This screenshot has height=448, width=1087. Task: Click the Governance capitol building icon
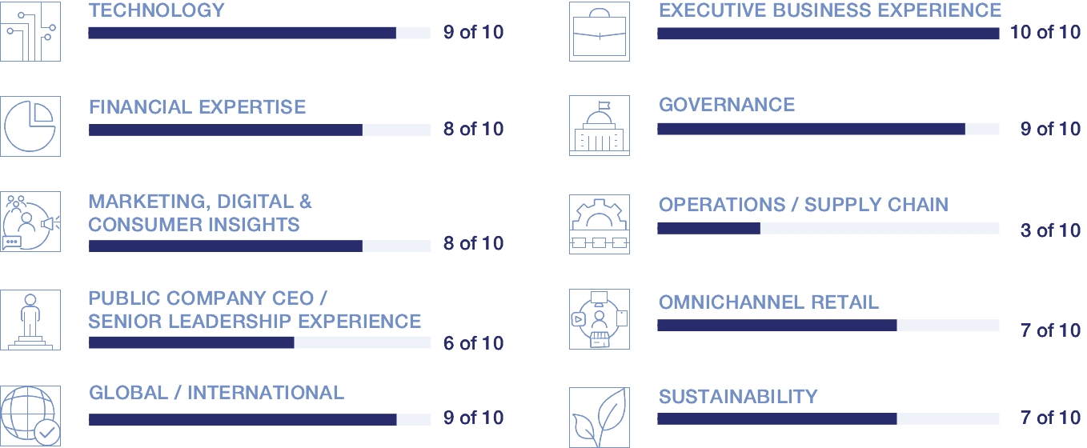(x=600, y=126)
